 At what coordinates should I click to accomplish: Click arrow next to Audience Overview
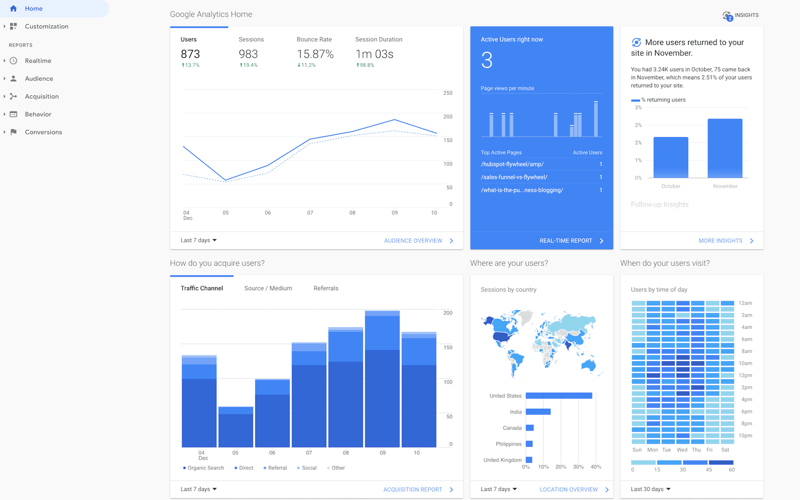451,241
